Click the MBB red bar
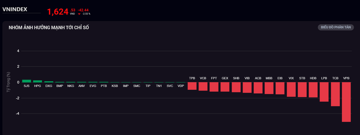360x135 pixels. tap(269, 88)
